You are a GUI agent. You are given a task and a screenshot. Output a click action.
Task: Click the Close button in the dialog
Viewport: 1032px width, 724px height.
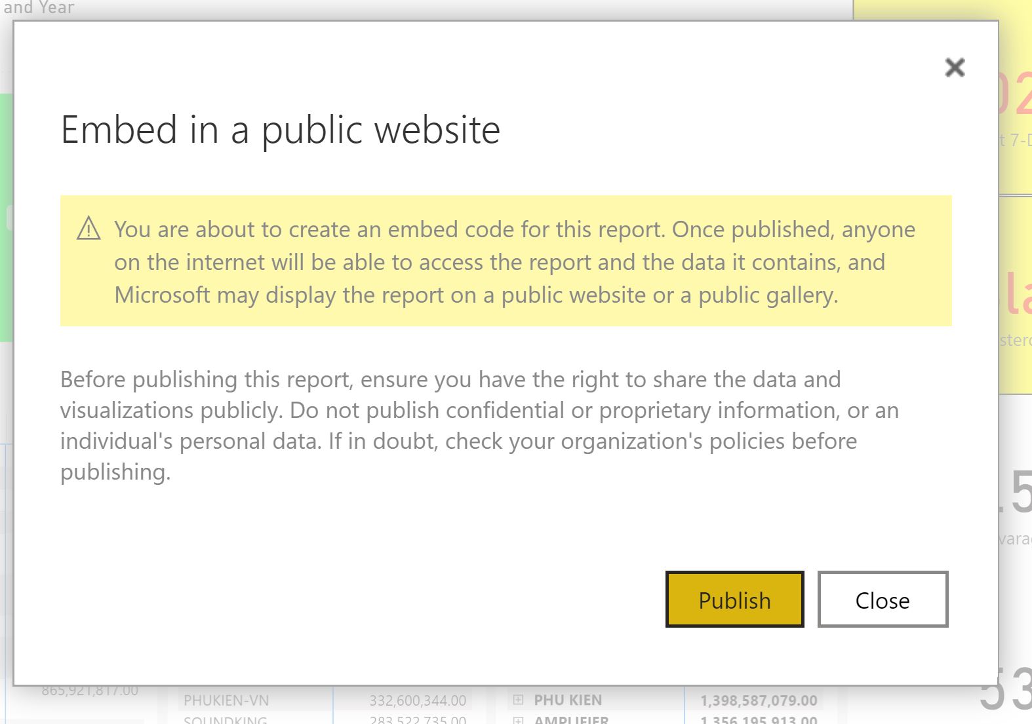[x=883, y=600]
